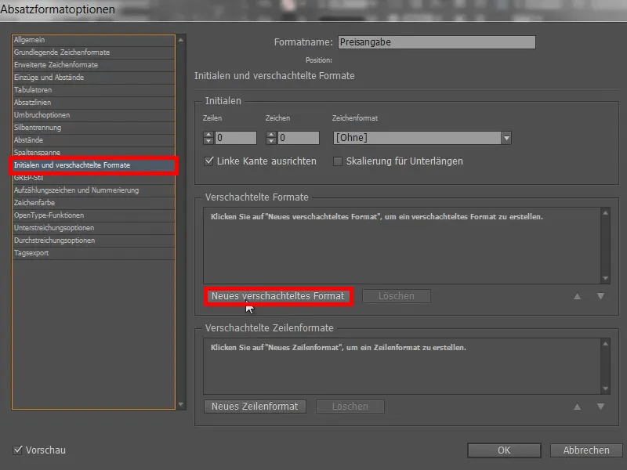Viewport: 627px width, 470px height.
Task: Toggle Linke Kante ausrichten checkbox
Action: pyautogui.click(x=208, y=161)
